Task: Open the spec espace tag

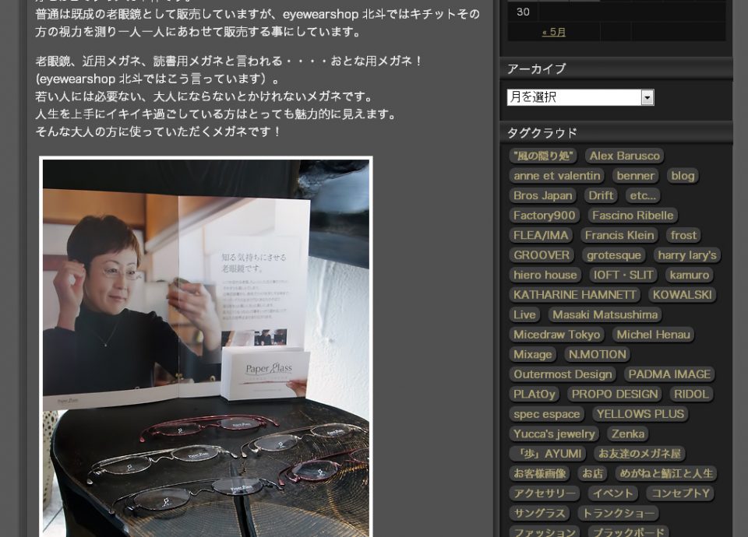Action: coord(547,414)
